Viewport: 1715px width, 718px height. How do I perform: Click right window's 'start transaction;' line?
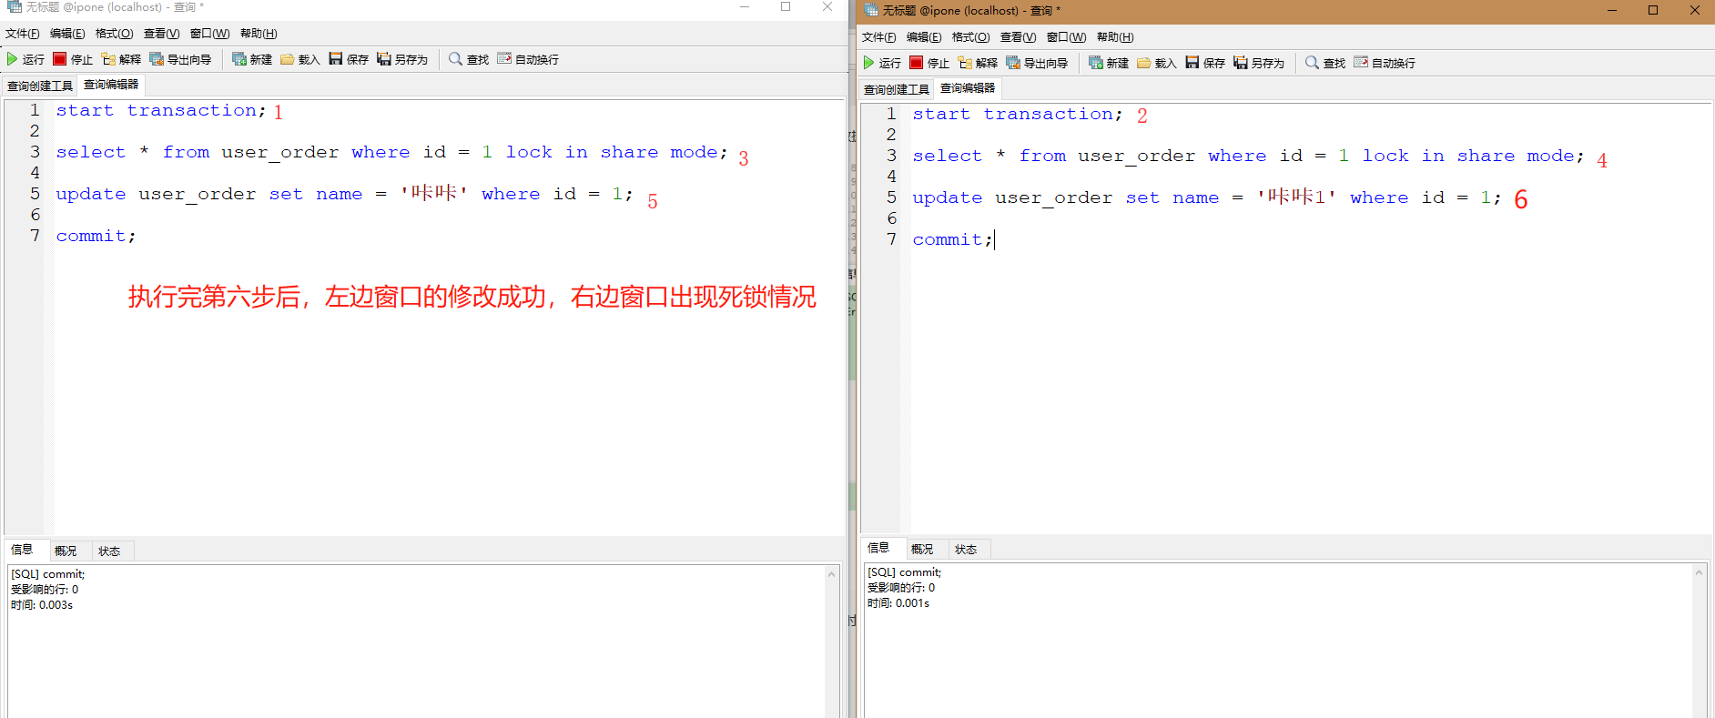[1018, 114]
